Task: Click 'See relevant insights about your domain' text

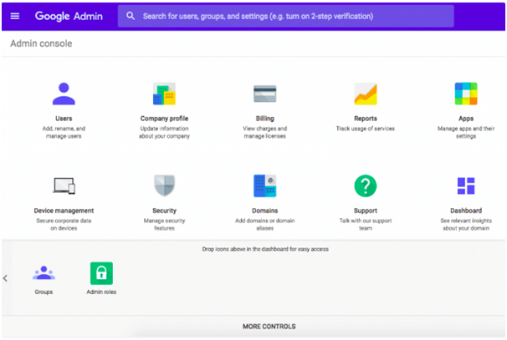Action: 466,225
